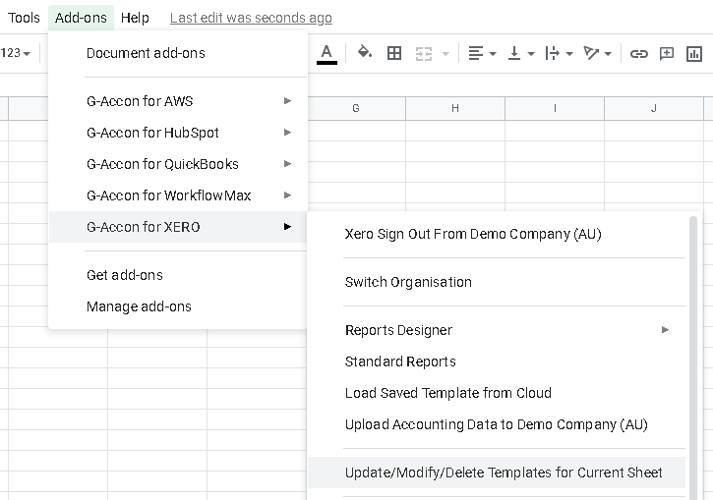Open G-Accon for AWS submenu
713x500 pixels.
tap(178, 101)
